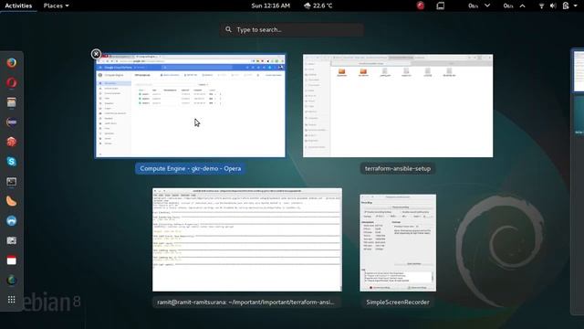Select the ramit terminal window thumbnail
This screenshot has width=584, height=329.
(x=247, y=239)
